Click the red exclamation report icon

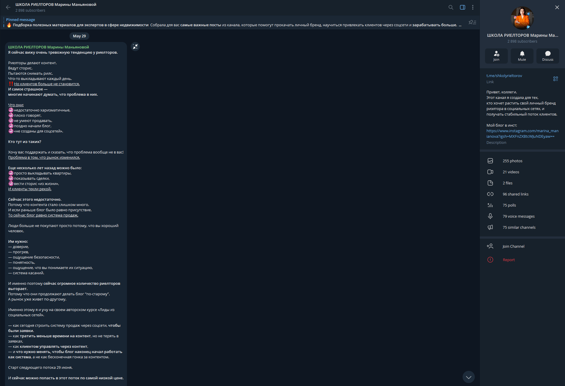(x=490, y=260)
